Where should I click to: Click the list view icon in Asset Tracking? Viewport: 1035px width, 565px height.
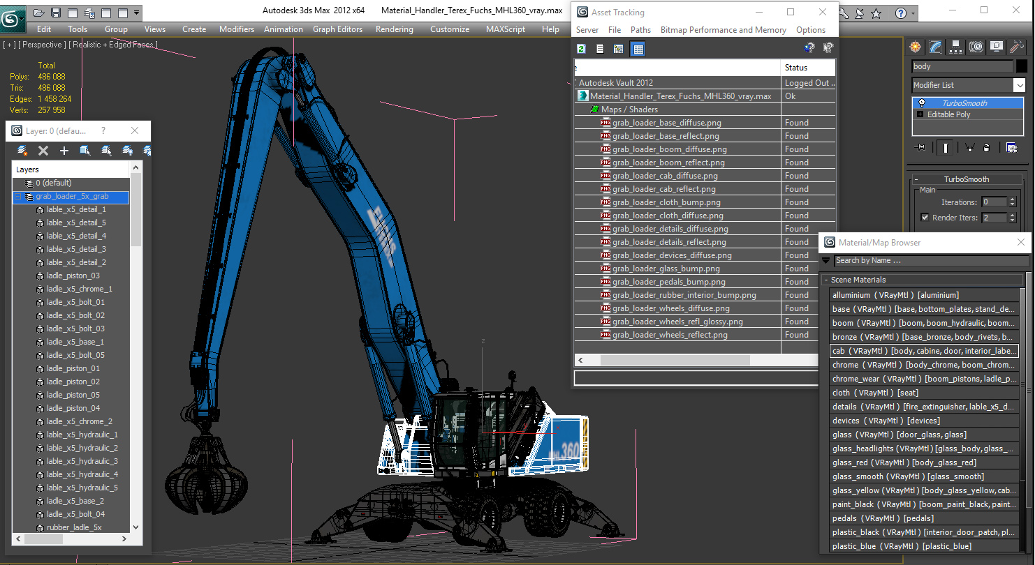click(600, 48)
